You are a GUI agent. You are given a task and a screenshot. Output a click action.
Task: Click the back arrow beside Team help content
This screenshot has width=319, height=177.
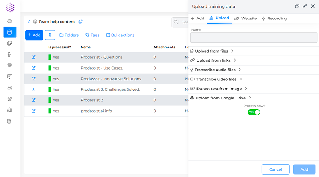click(29, 22)
